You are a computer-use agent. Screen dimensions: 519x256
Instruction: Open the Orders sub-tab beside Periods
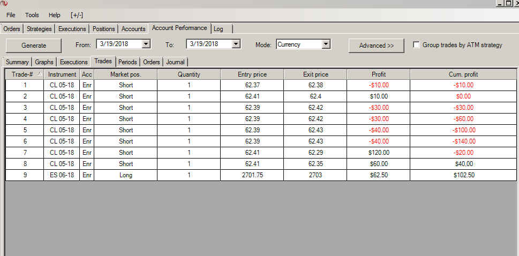(x=152, y=62)
